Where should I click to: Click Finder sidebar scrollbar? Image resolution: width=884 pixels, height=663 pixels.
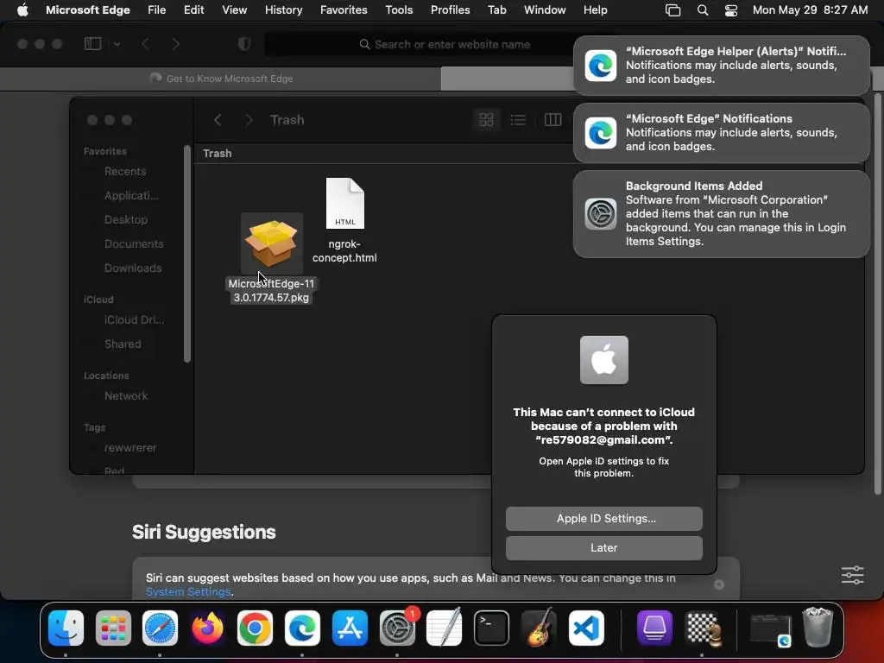point(187,254)
